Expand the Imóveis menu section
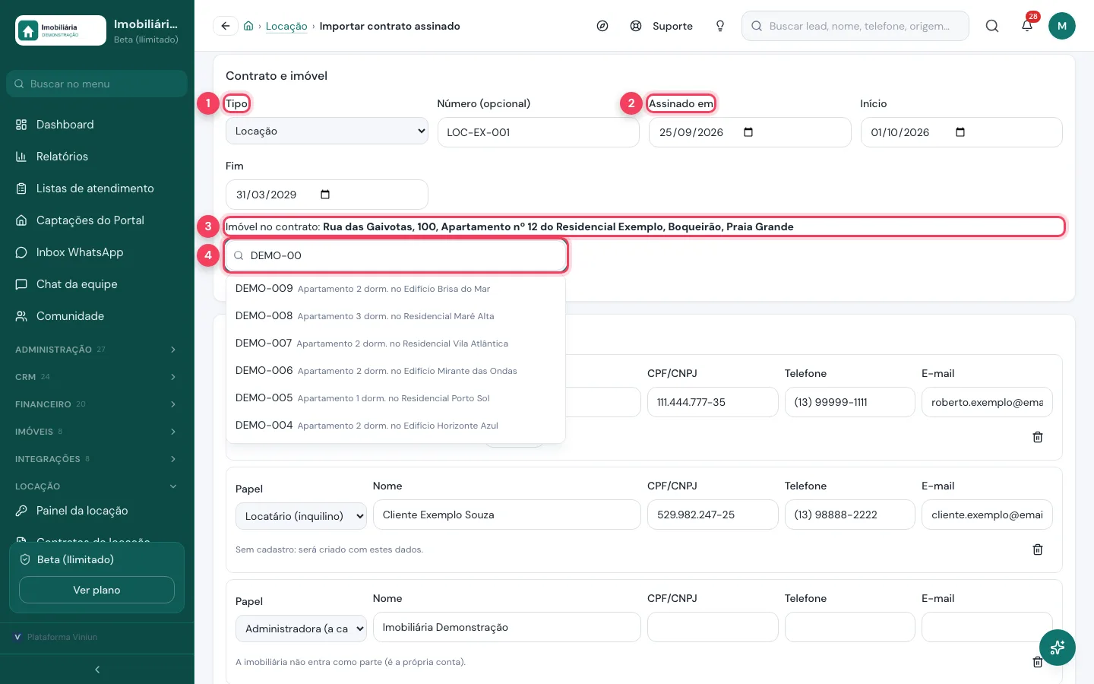 coord(96,432)
